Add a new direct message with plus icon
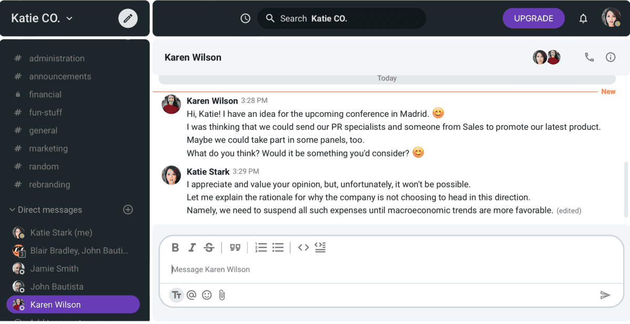Viewport: 630px width, 324px height. (128, 210)
